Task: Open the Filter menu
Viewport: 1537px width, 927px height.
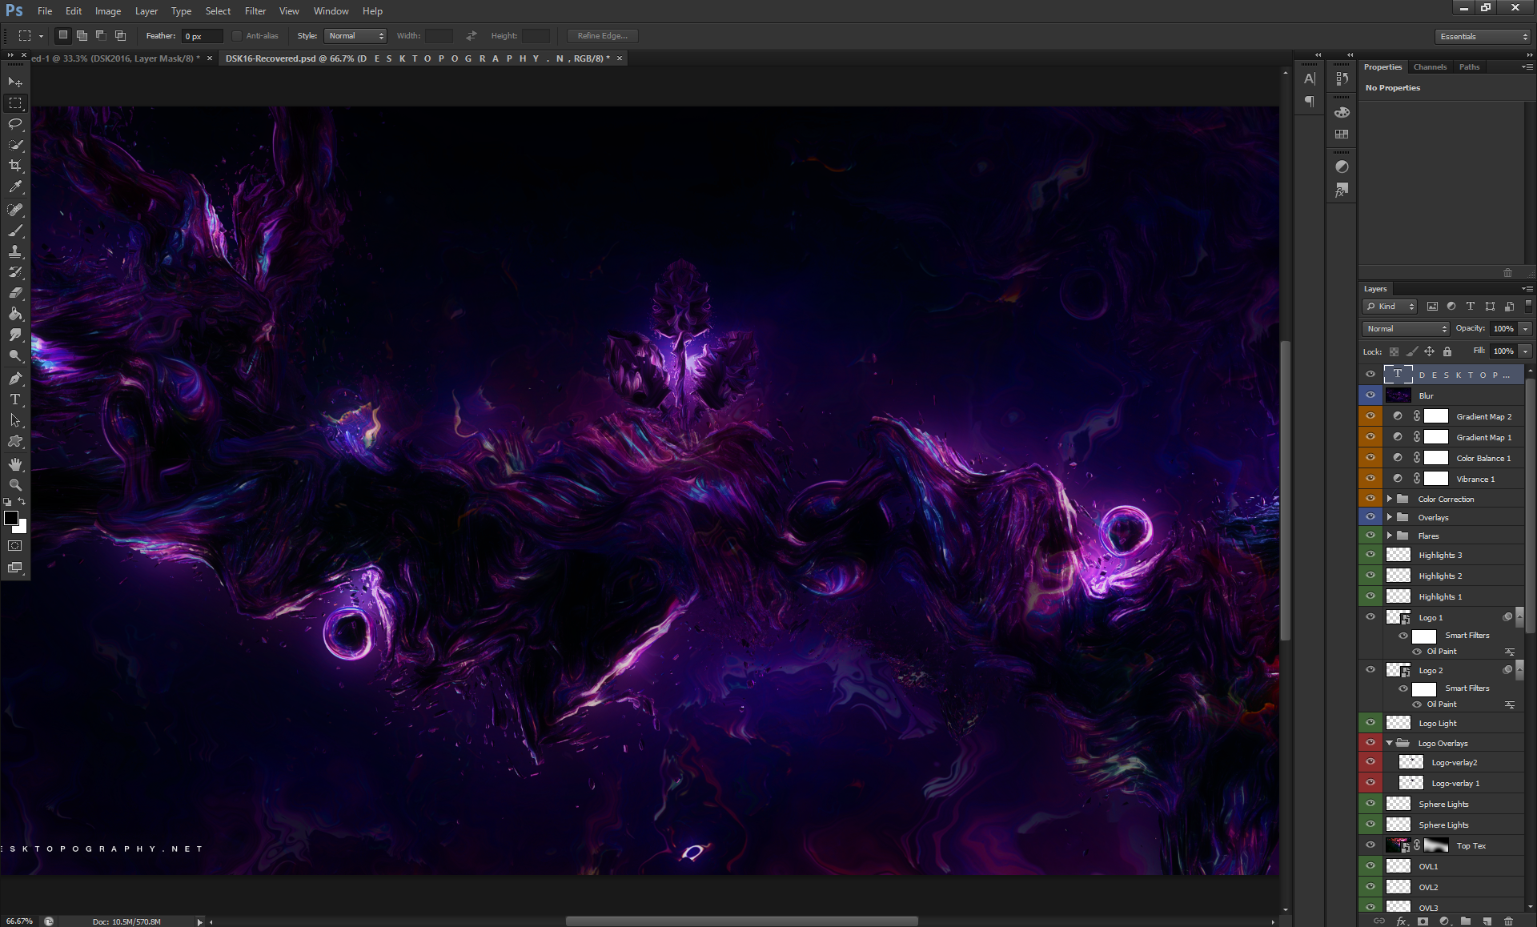Action: pyautogui.click(x=255, y=11)
